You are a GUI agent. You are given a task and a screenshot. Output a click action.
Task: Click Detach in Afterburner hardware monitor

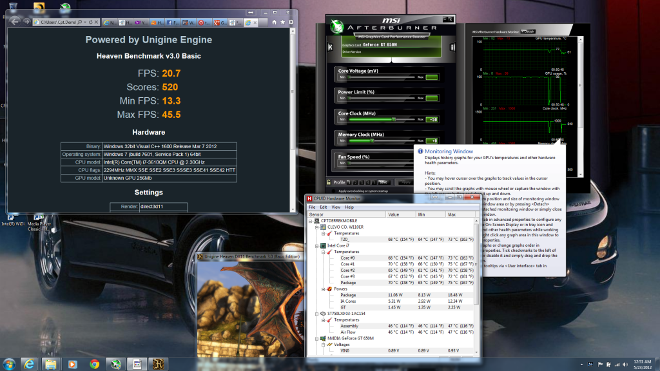tap(528, 32)
